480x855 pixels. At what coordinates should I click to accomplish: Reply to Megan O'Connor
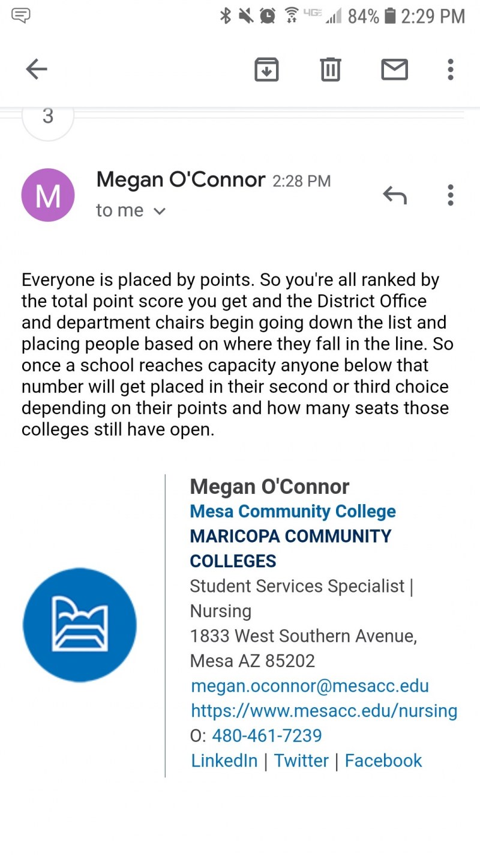click(x=394, y=195)
